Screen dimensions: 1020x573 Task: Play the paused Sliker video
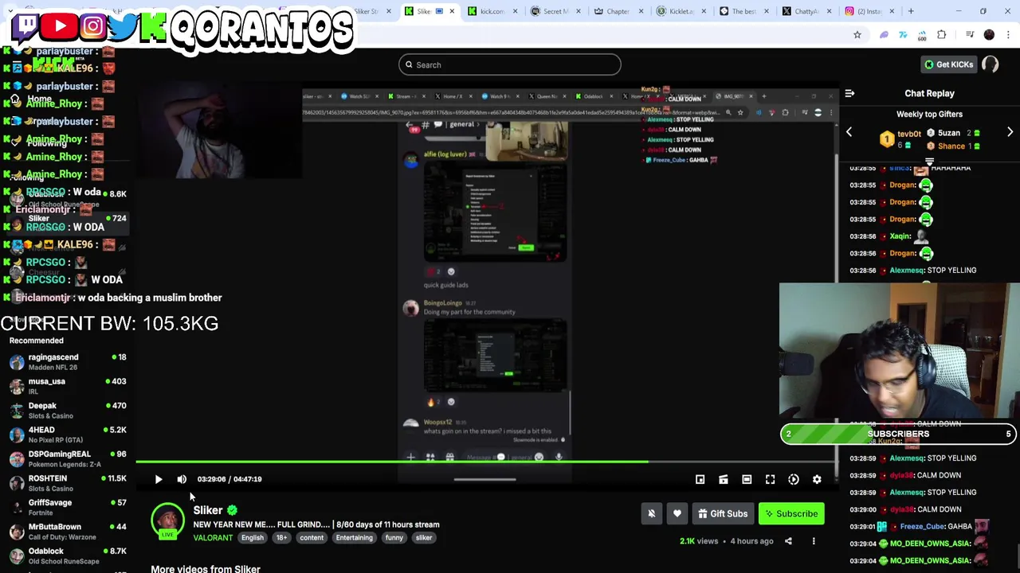coord(158,479)
